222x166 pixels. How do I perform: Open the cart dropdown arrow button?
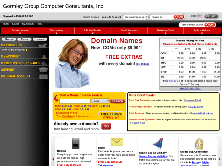tap(207, 16)
